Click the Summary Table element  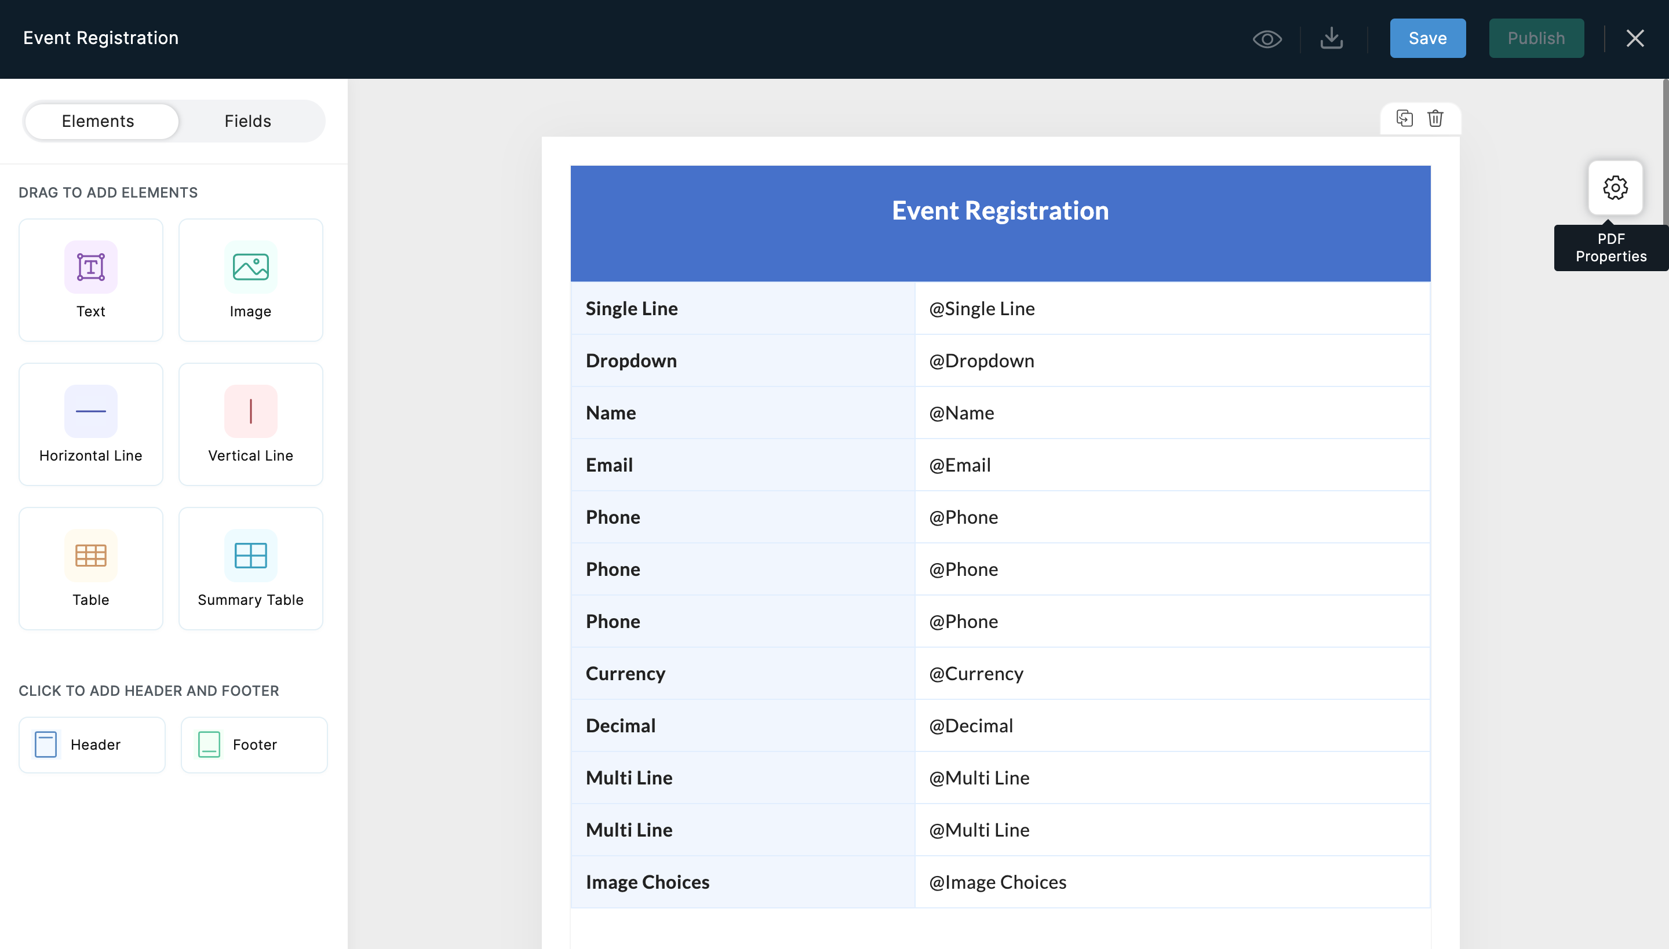click(x=250, y=568)
